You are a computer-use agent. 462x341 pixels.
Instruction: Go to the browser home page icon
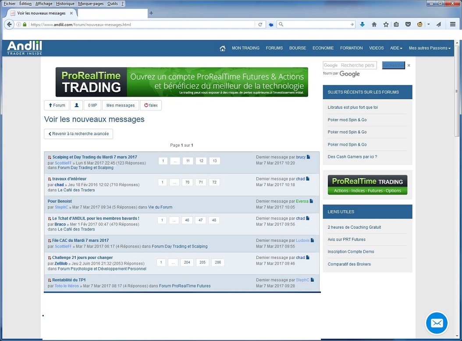pos(374,25)
